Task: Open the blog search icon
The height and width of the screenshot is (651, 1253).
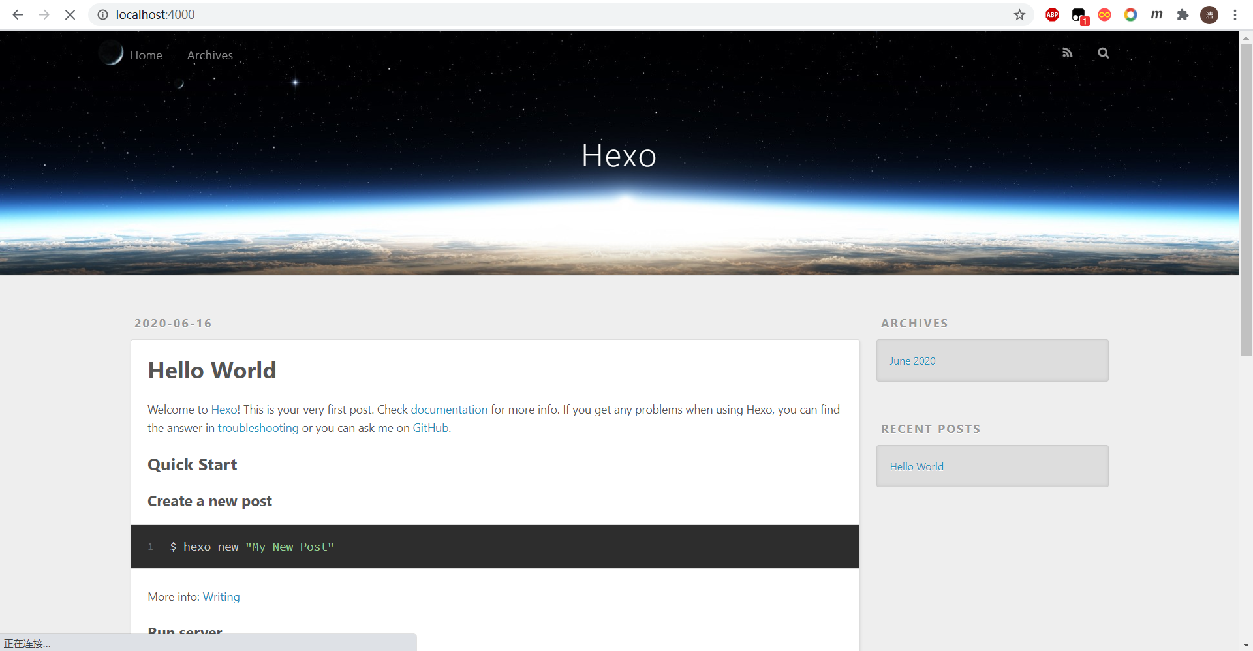Action: (x=1103, y=53)
